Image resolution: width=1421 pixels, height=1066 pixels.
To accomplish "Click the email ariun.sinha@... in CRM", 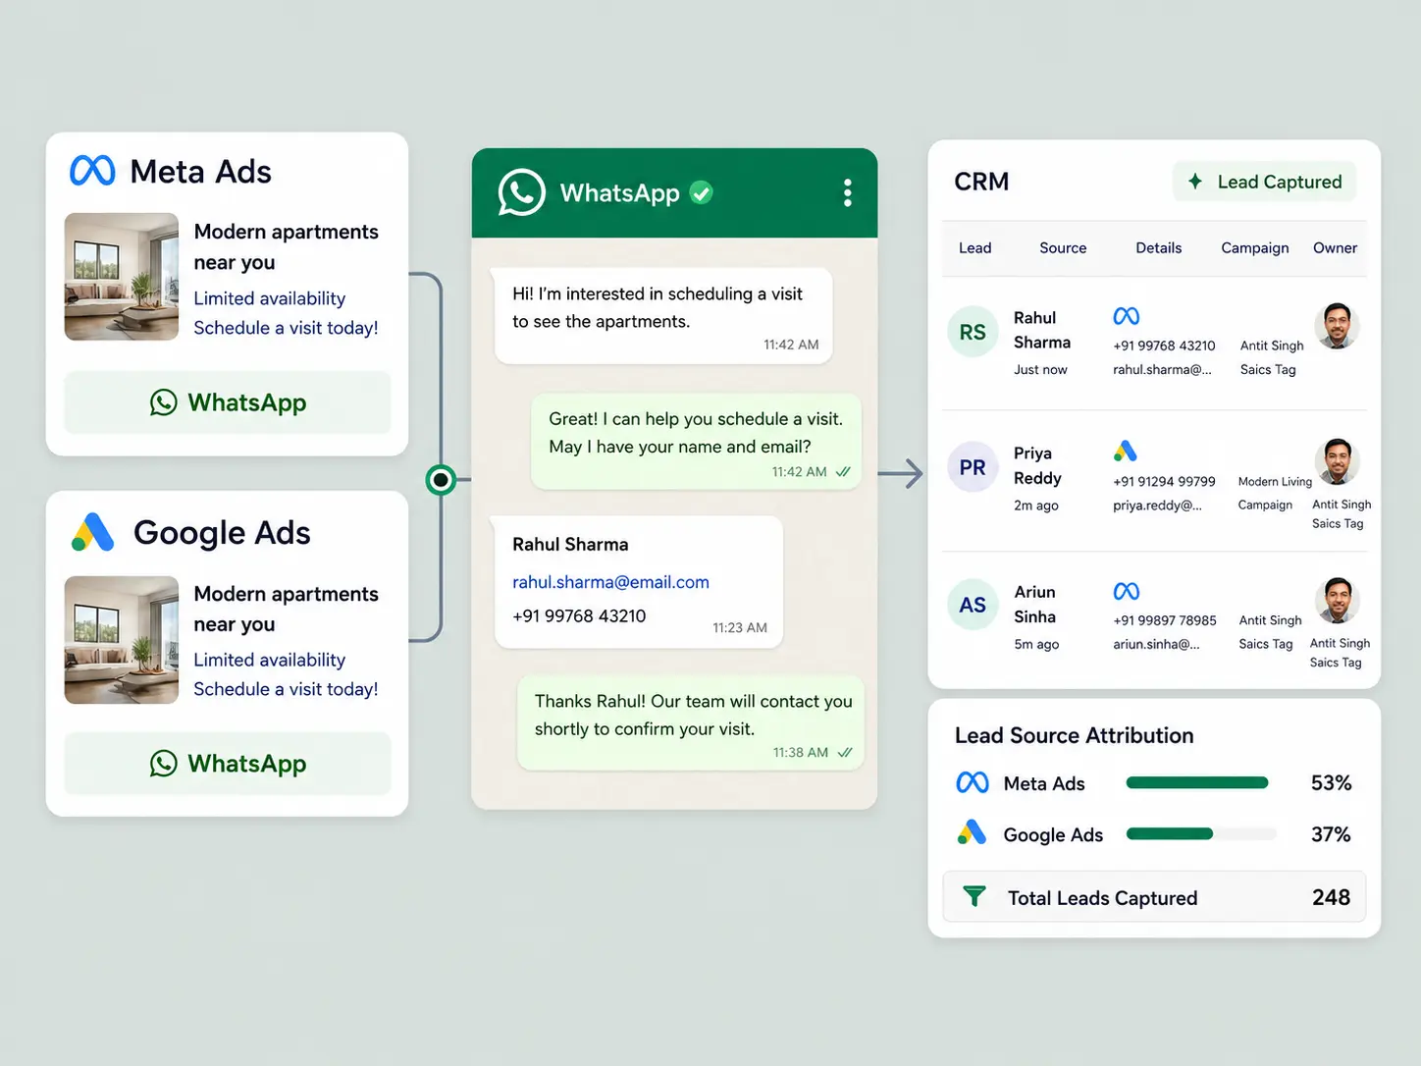I will [x=1156, y=645].
